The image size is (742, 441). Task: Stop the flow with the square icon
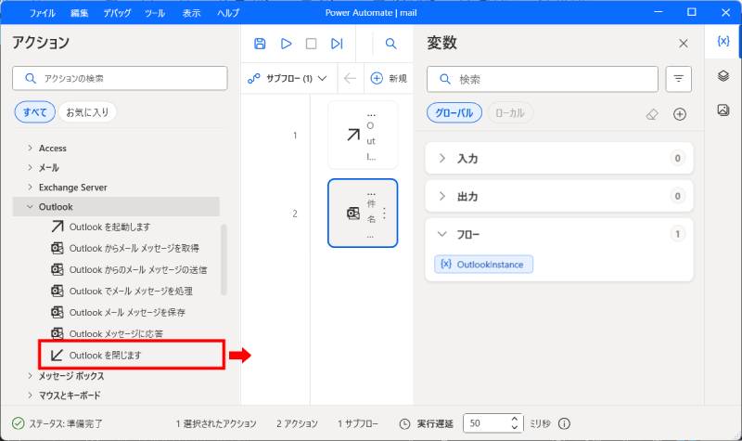pyautogui.click(x=311, y=44)
